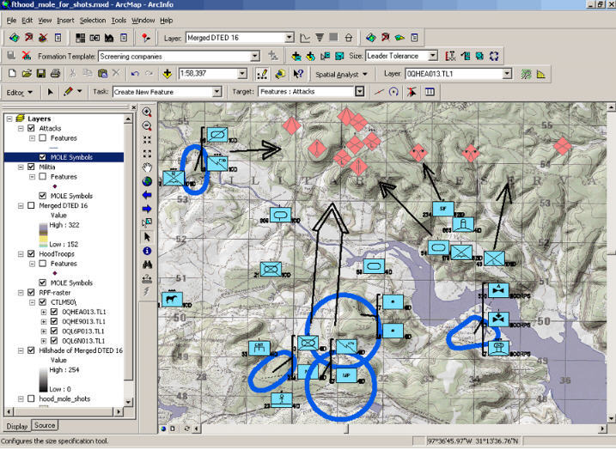616x450 pixels.
Task: Open the Help menu
Action: click(166, 21)
